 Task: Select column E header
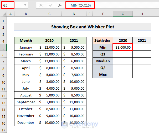coord(89,14)
